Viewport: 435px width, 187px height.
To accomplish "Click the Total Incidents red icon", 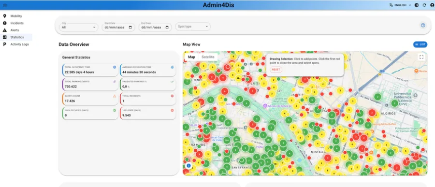I will (172, 96).
